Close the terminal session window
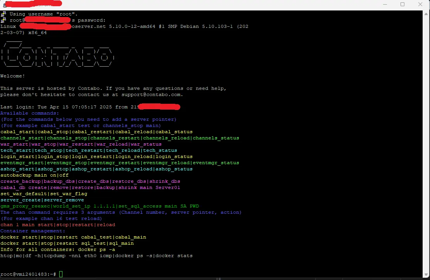This screenshot has height=280, width=430. (420, 4)
